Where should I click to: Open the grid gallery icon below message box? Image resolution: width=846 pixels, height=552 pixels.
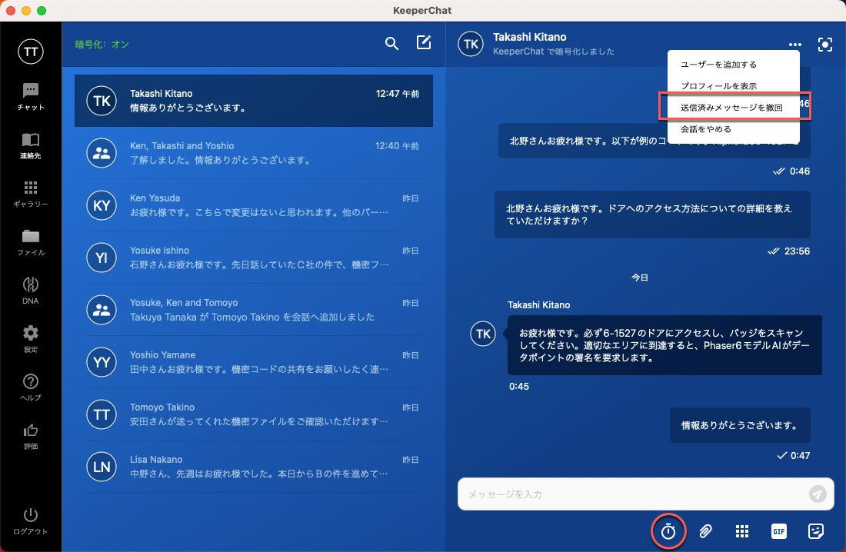pyautogui.click(x=741, y=531)
